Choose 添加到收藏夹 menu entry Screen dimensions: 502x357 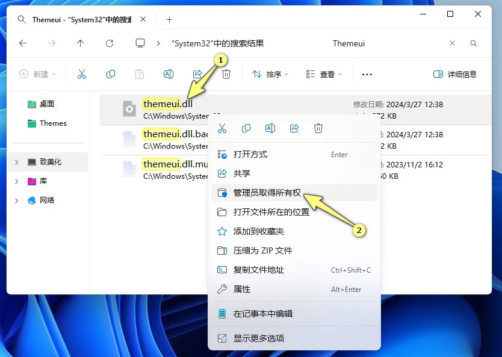coord(294,231)
